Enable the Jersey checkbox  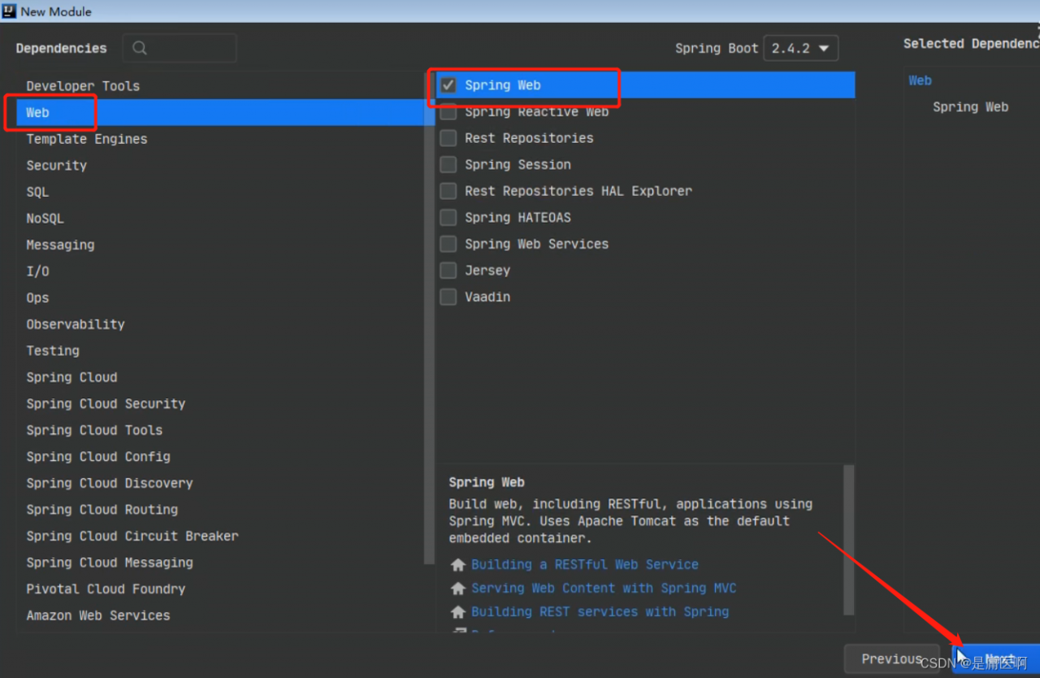pyautogui.click(x=448, y=270)
